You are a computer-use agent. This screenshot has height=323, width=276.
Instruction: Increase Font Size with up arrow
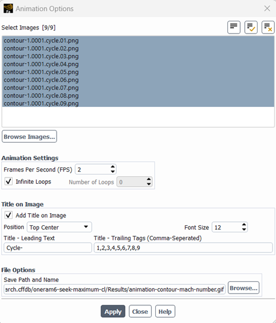point(244,225)
